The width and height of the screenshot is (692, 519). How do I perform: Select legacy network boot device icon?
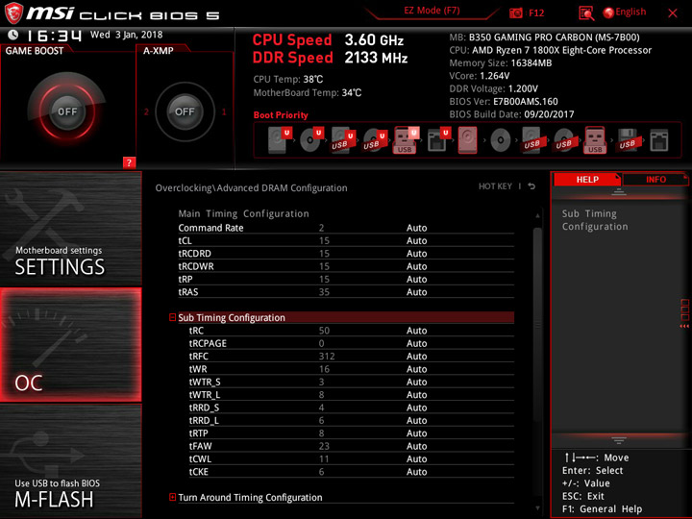tap(659, 140)
